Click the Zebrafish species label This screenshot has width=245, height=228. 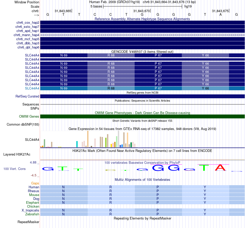32,214
